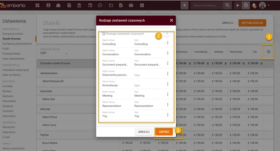The width and height of the screenshot is (280, 151).
Task: Click the Meeting column header
Action: (219, 52)
